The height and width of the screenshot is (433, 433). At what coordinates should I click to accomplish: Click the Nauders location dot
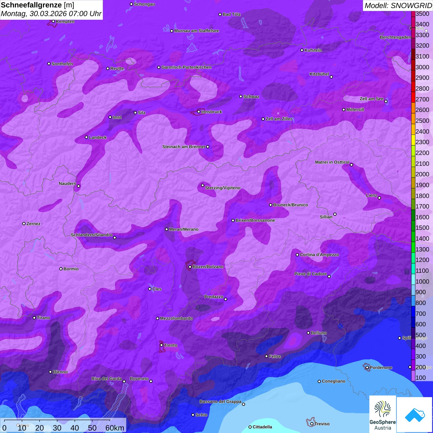tap(79, 186)
